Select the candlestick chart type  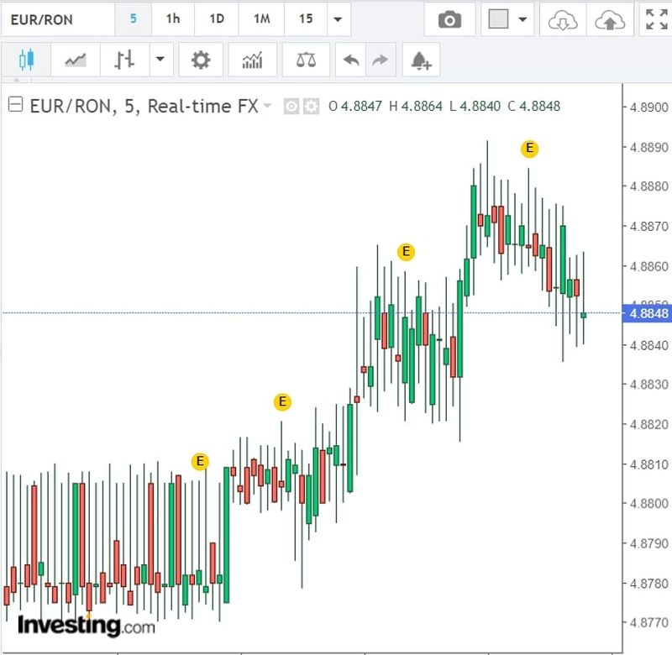tap(26, 60)
